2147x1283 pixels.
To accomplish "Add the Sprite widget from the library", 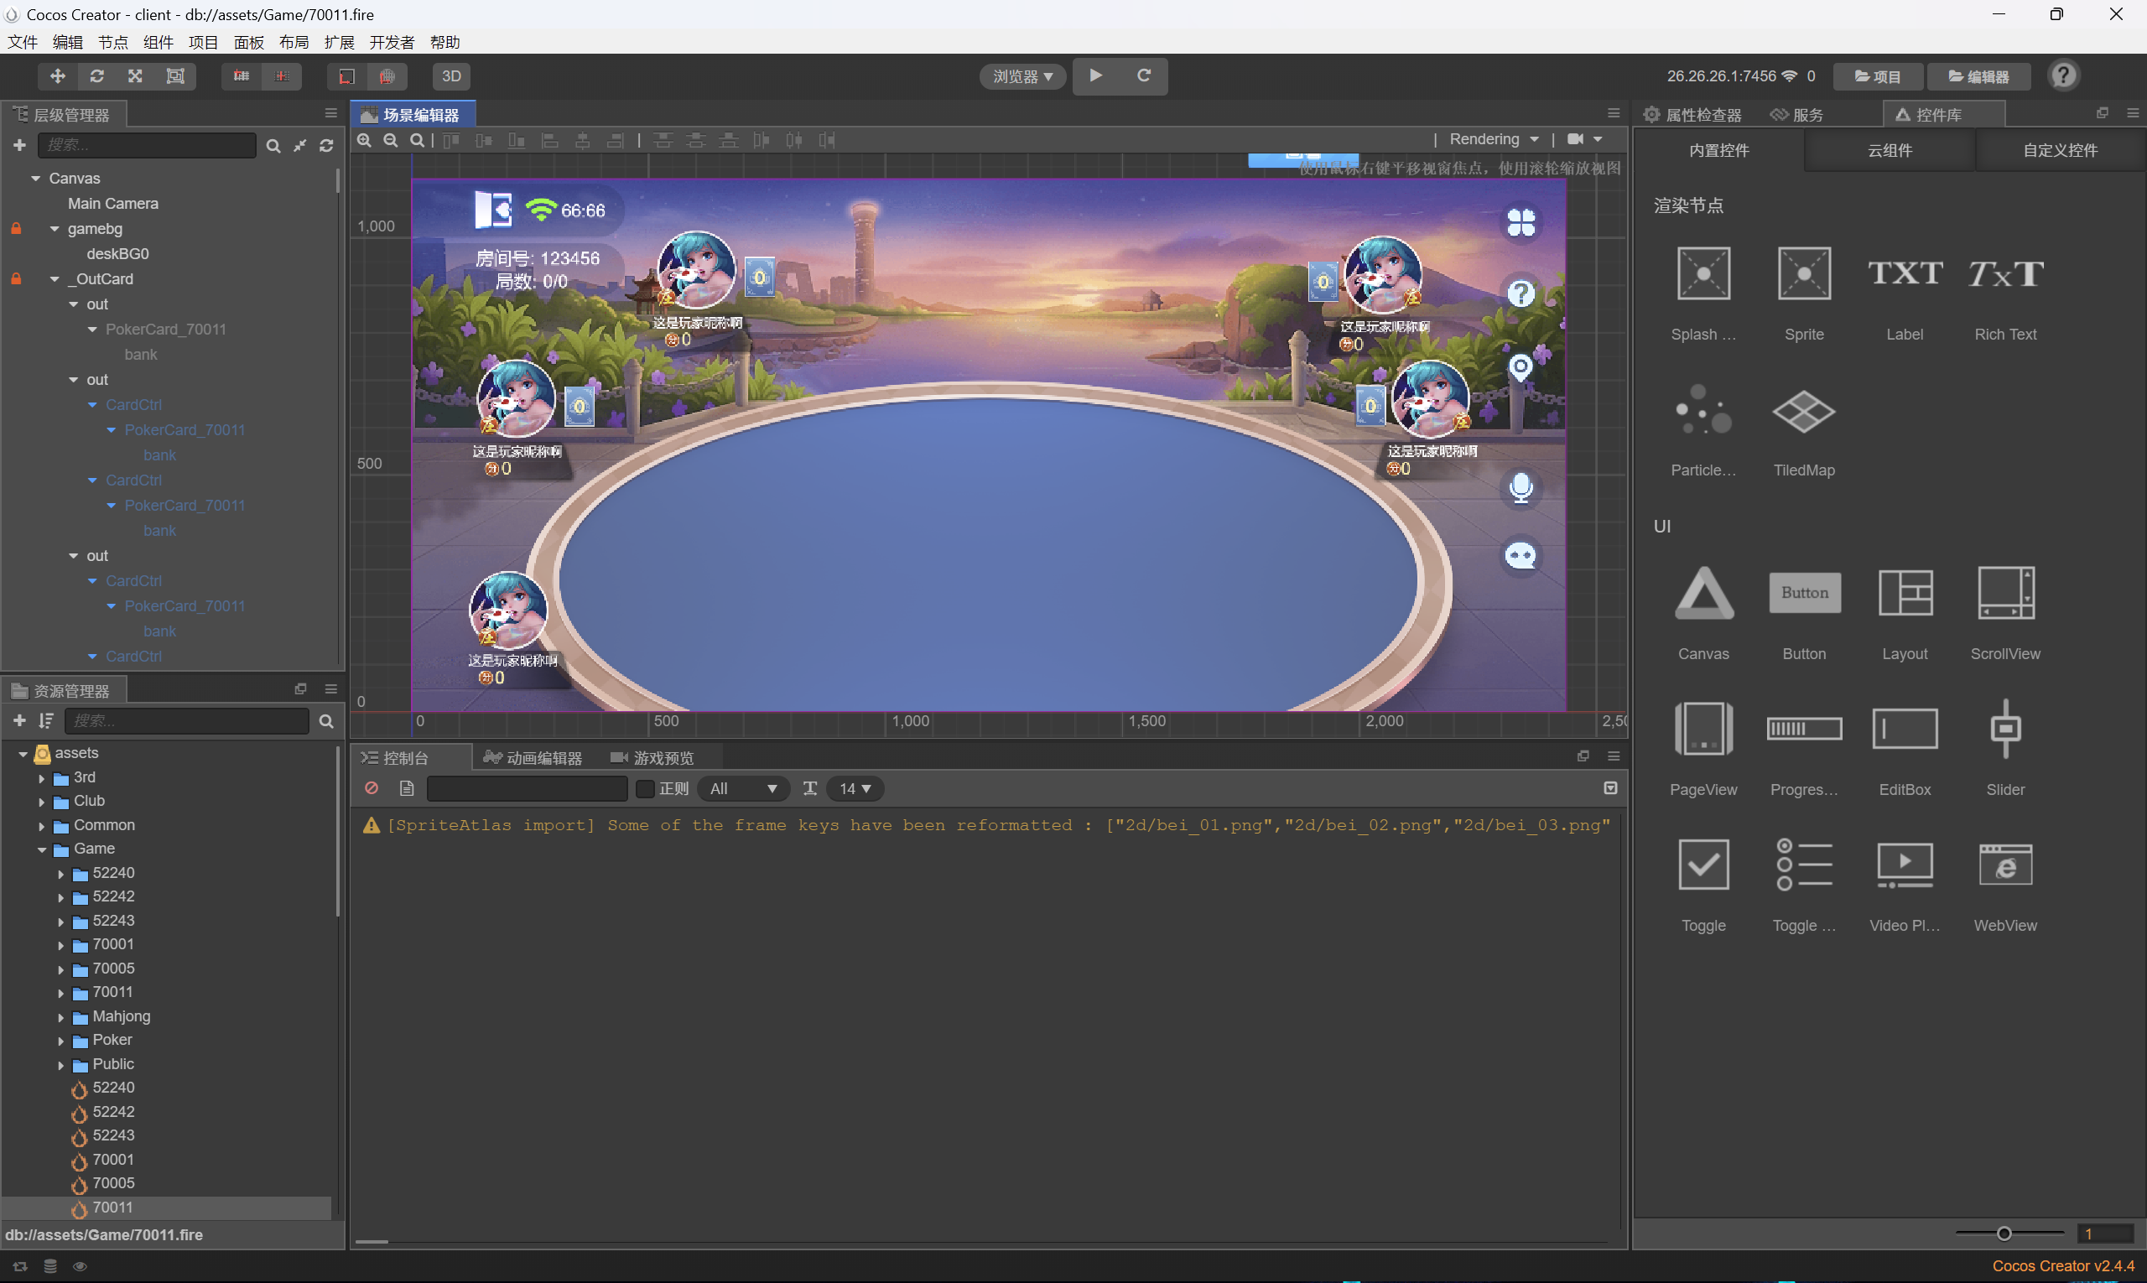I will coord(1804,273).
